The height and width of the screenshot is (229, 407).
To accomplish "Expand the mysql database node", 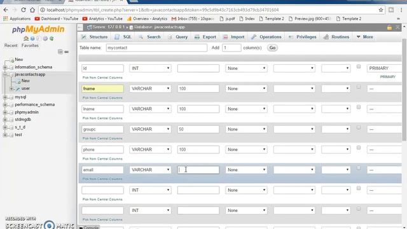I will click(x=5, y=97).
